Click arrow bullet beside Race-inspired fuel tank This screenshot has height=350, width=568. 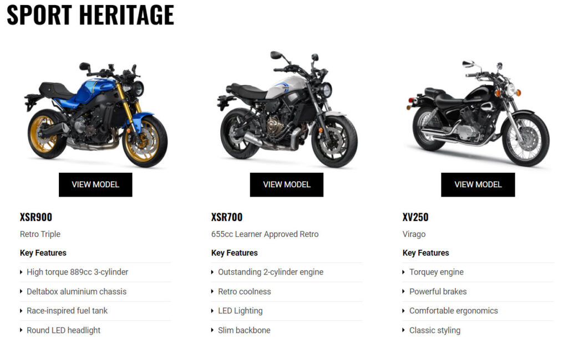pos(21,311)
